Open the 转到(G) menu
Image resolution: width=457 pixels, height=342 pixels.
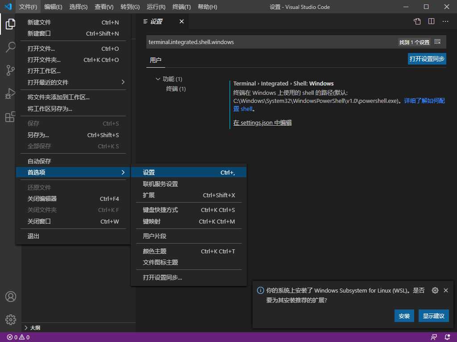click(130, 7)
